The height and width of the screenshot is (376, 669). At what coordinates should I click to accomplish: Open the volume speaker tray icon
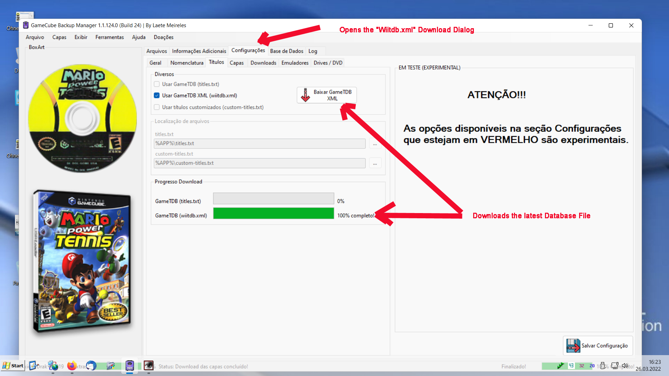(x=625, y=366)
